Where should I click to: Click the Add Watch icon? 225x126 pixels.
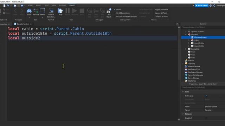109,11
